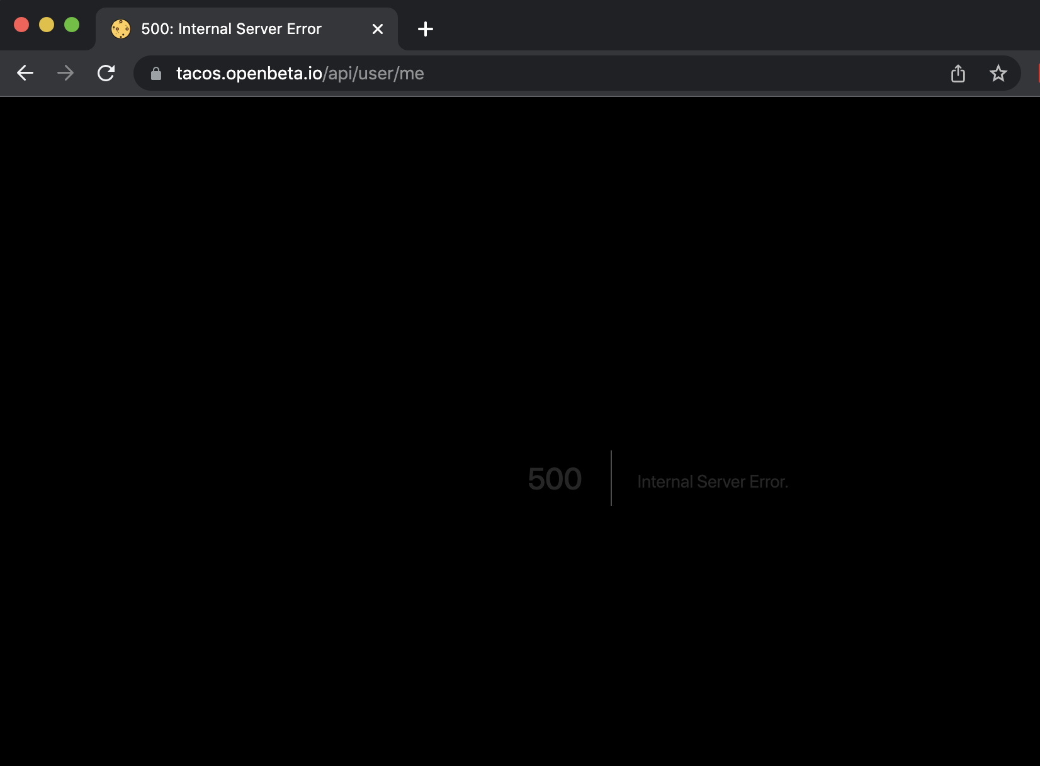
Task: Click the padlock site security icon
Action: pos(155,74)
